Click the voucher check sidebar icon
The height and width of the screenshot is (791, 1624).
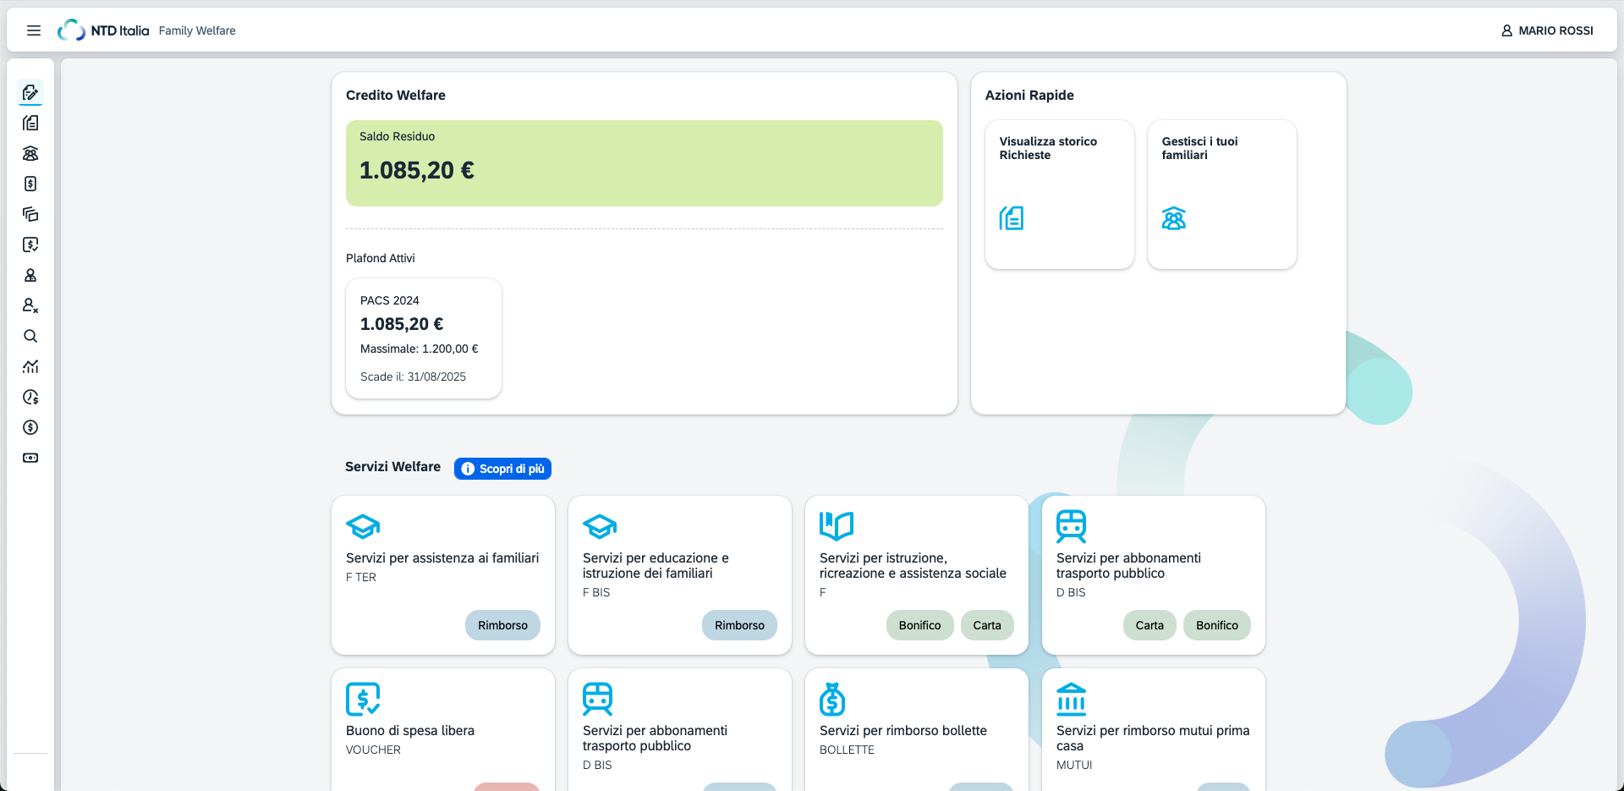30,244
